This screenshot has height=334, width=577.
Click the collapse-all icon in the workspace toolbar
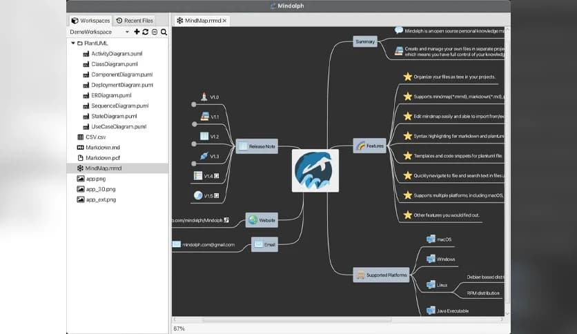(155, 32)
